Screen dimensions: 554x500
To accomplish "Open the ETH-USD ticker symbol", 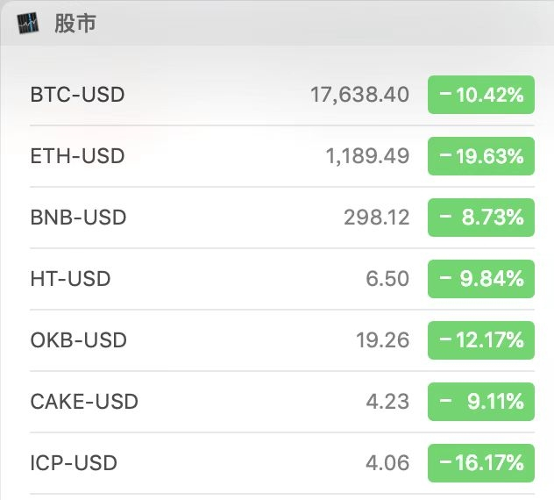I will click(77, 156).
